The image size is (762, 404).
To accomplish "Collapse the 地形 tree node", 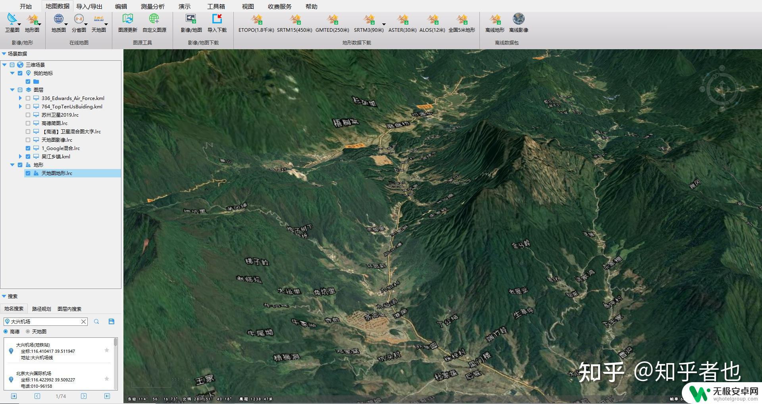I will coord(12,165).
